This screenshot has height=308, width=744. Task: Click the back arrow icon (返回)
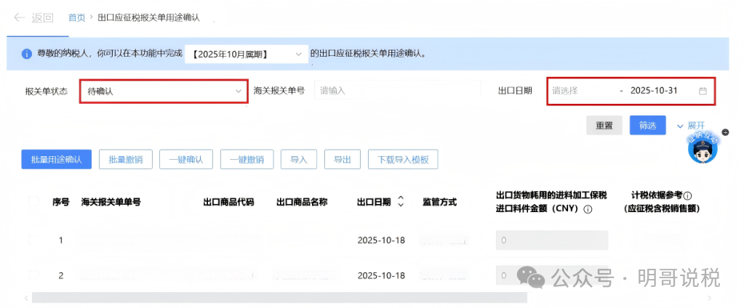(20, 17)
